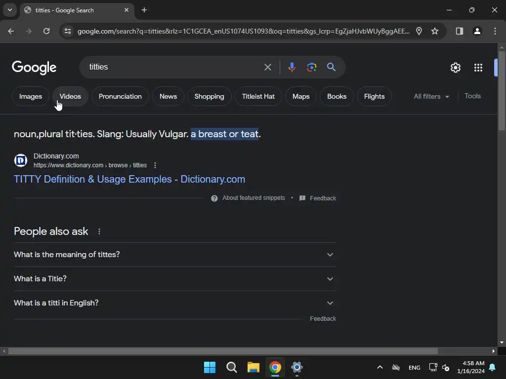This screenshot has height=379, width=506.
Task: Switch to Shopping results
Action: pyautogui.click(x=209, y=96)
